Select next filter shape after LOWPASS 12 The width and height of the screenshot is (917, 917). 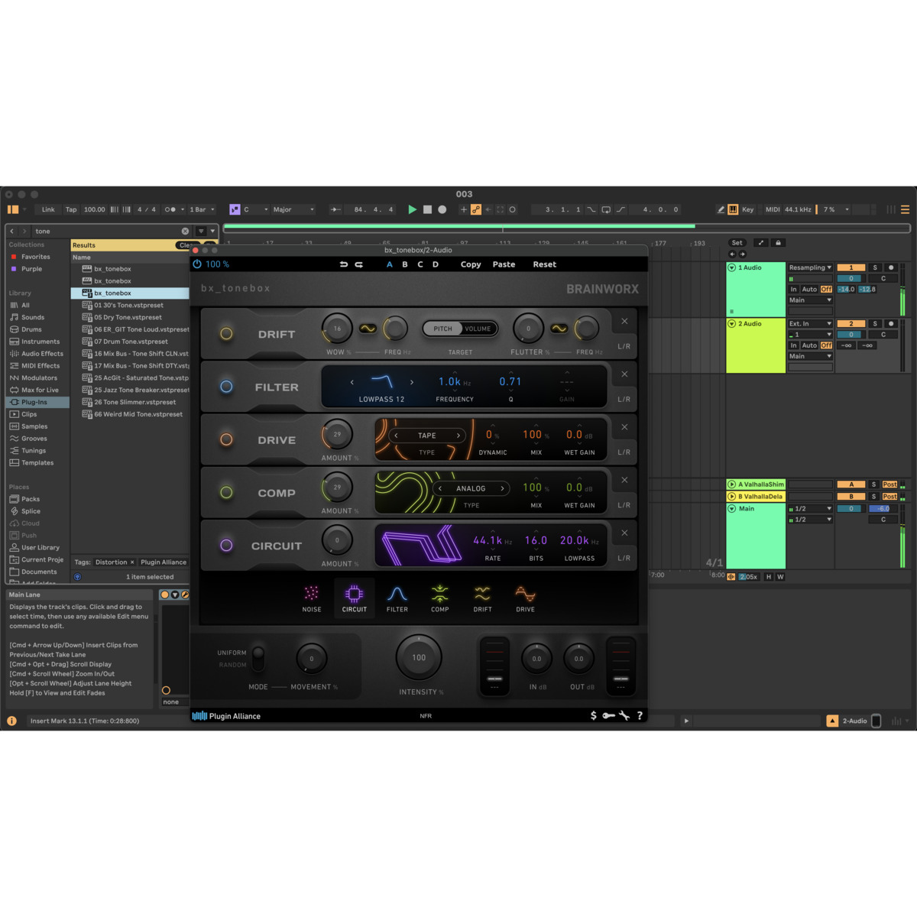[x=412, y=382]
